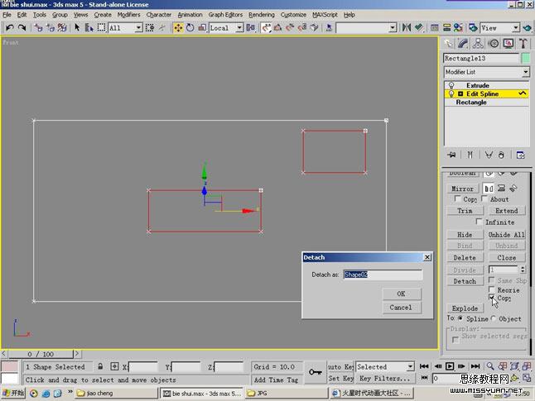Open the Utilities hammer panel tab
This screenshot has height=401, width=535.
pos(523,44)
